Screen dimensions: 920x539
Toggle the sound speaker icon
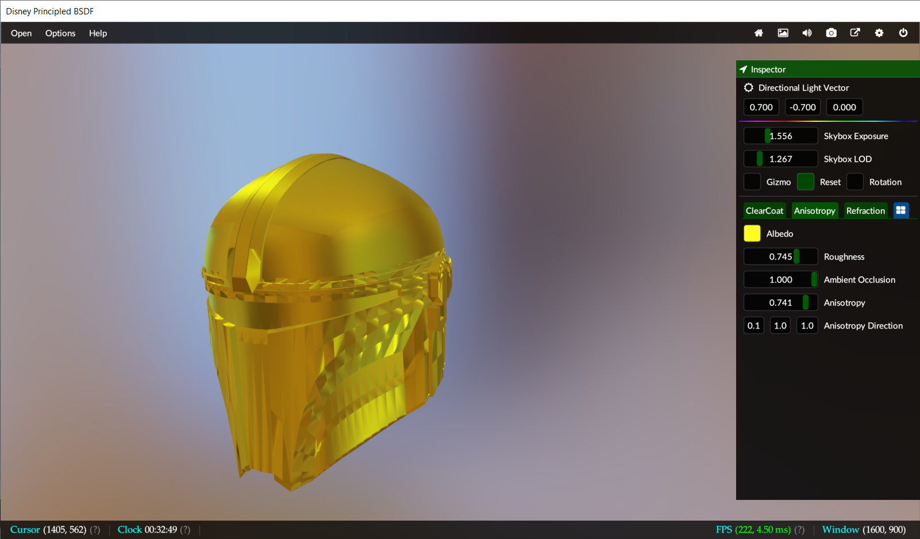click(x=807, y=33)
